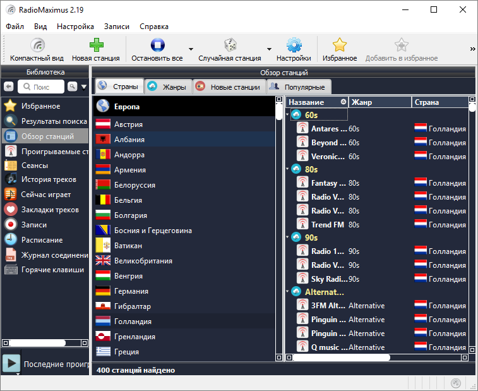Viewport: 478px width, 391px height.
Task: Switch to the Популярные tab
Action: point(298,87)
